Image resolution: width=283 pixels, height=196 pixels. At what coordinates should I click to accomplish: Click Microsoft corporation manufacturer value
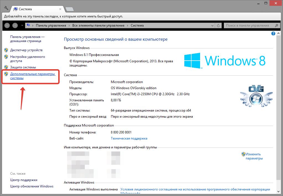click(x=127, y=82)
